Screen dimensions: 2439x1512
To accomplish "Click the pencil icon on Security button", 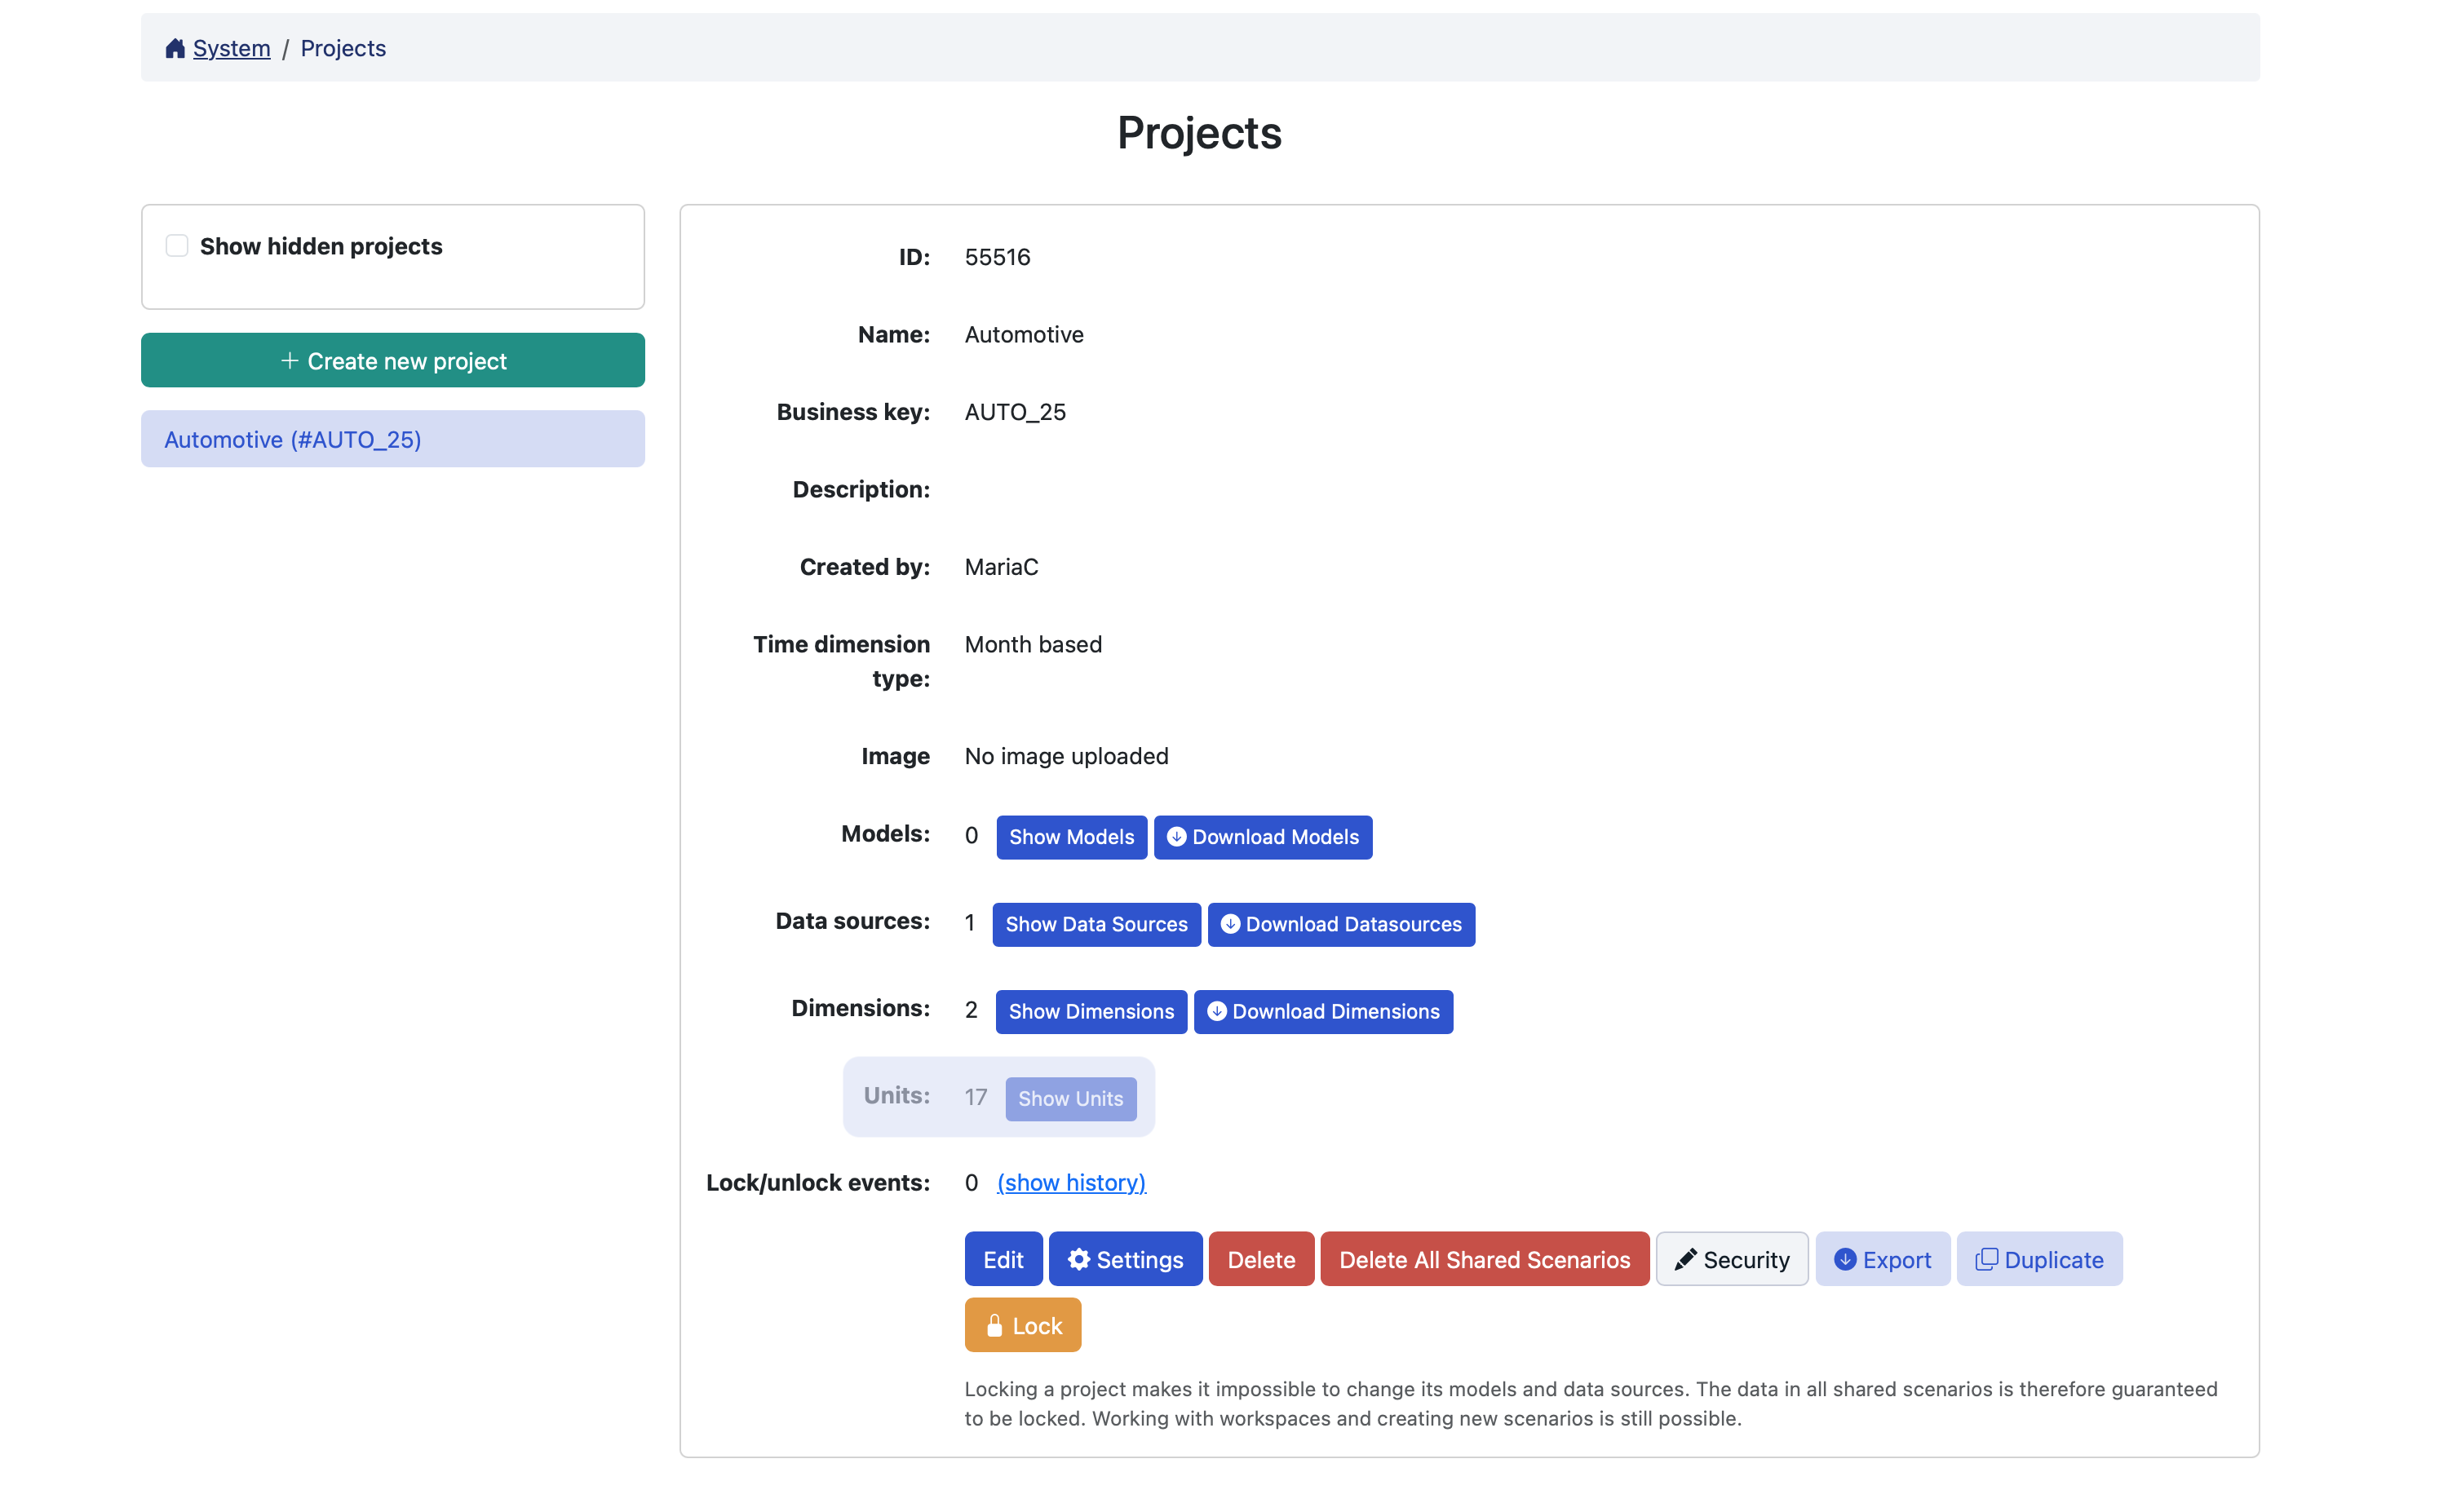I will point(1685,1259).
